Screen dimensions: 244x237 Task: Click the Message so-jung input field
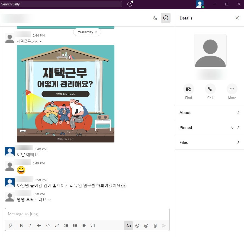click(87, 214)
